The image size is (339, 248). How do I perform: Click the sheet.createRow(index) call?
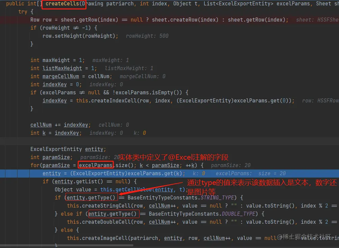(185, 20)
